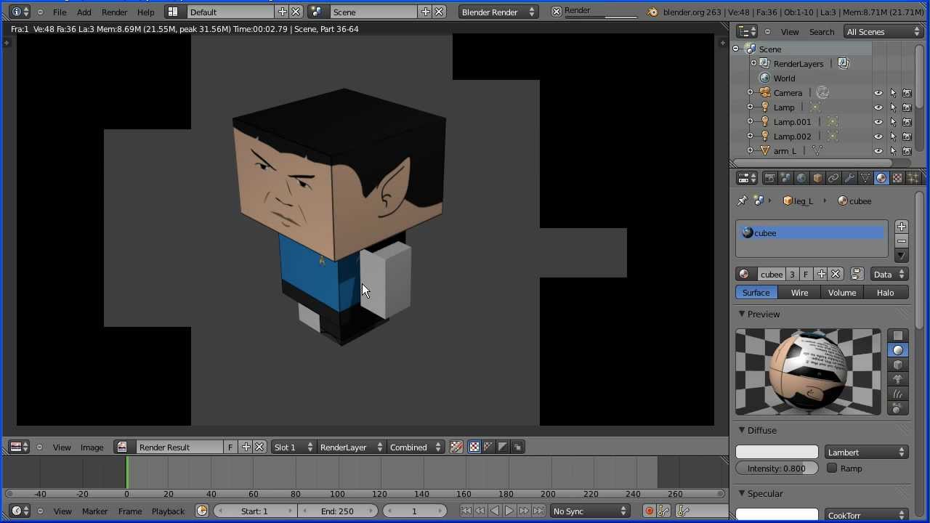This screenshot has width=930, height=523.
Task: Click the Start: 1 frame field
Action: click(x=255, y=511)
